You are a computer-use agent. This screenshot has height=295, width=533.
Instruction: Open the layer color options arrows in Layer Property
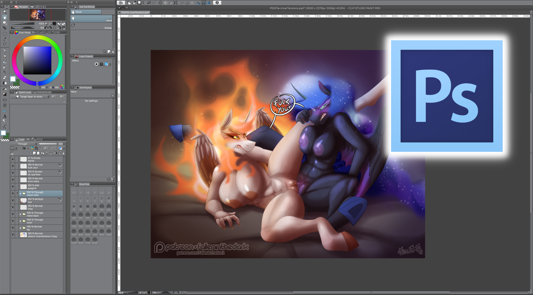coord(110,64)
